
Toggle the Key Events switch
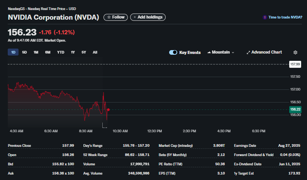[x=173, y=52]
